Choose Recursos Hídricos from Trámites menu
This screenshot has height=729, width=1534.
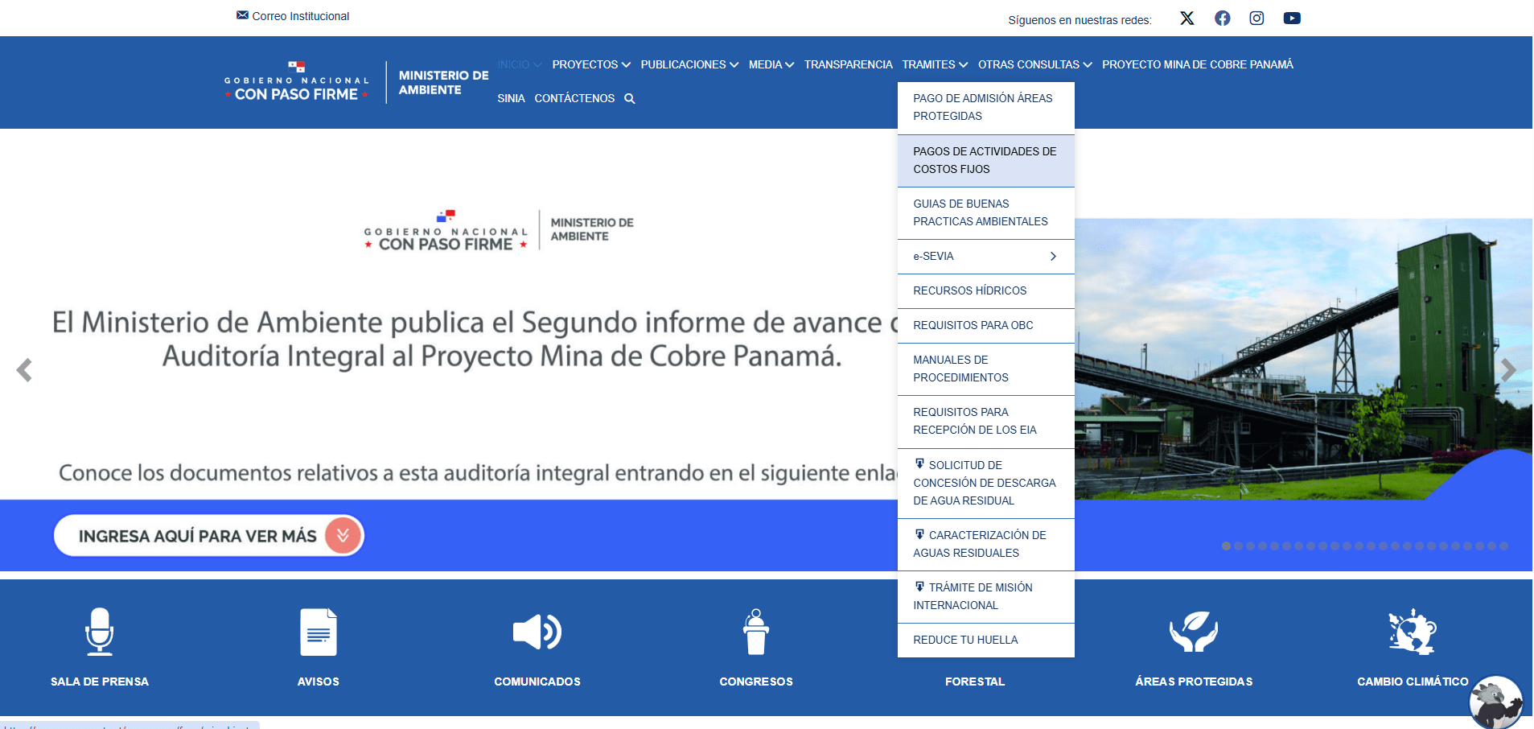(x=969, y=290)
